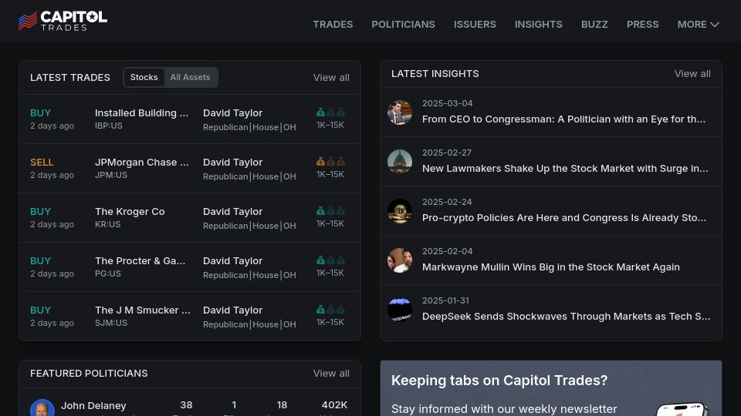Screen dimensions: 741x416
Task: Click KR:US ticker text
Action: coord(108,224)
